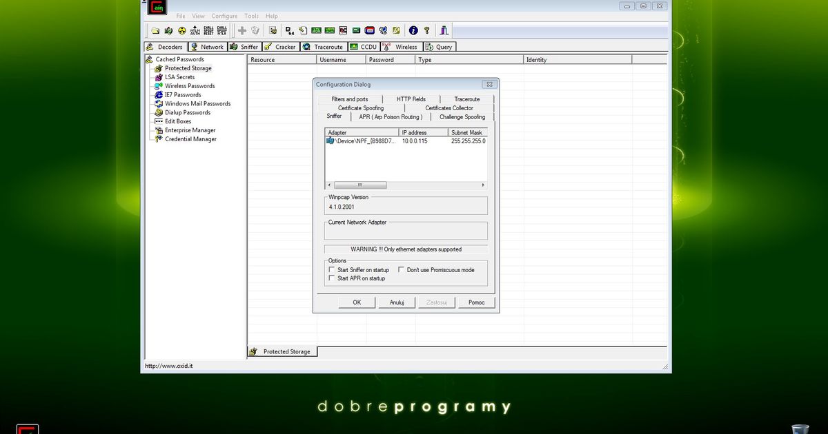
Task: Enable Start APR on startup checkbox
Action: tap(332, 278)
